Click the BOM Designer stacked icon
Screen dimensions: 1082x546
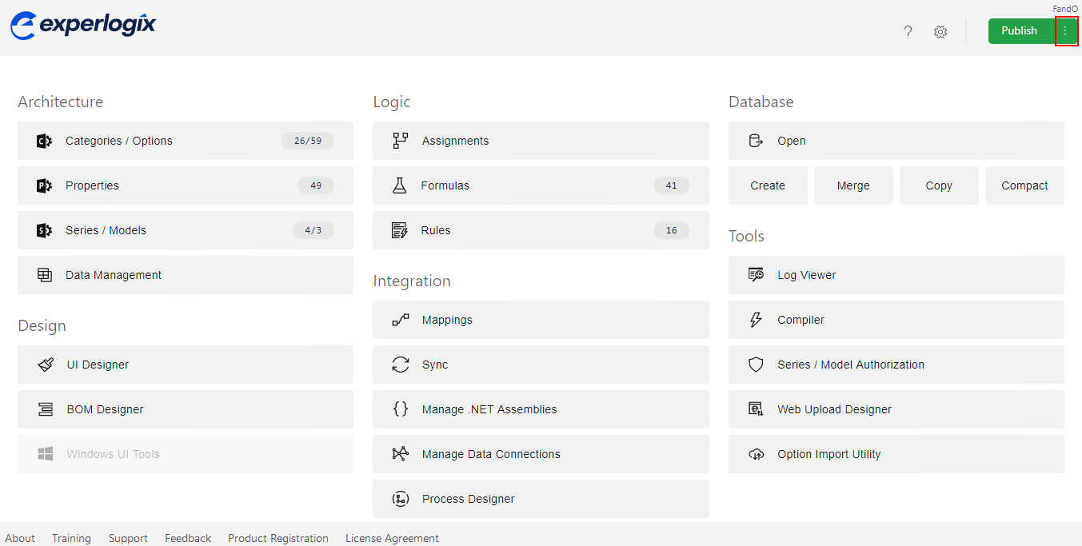(x=46, y=409)
